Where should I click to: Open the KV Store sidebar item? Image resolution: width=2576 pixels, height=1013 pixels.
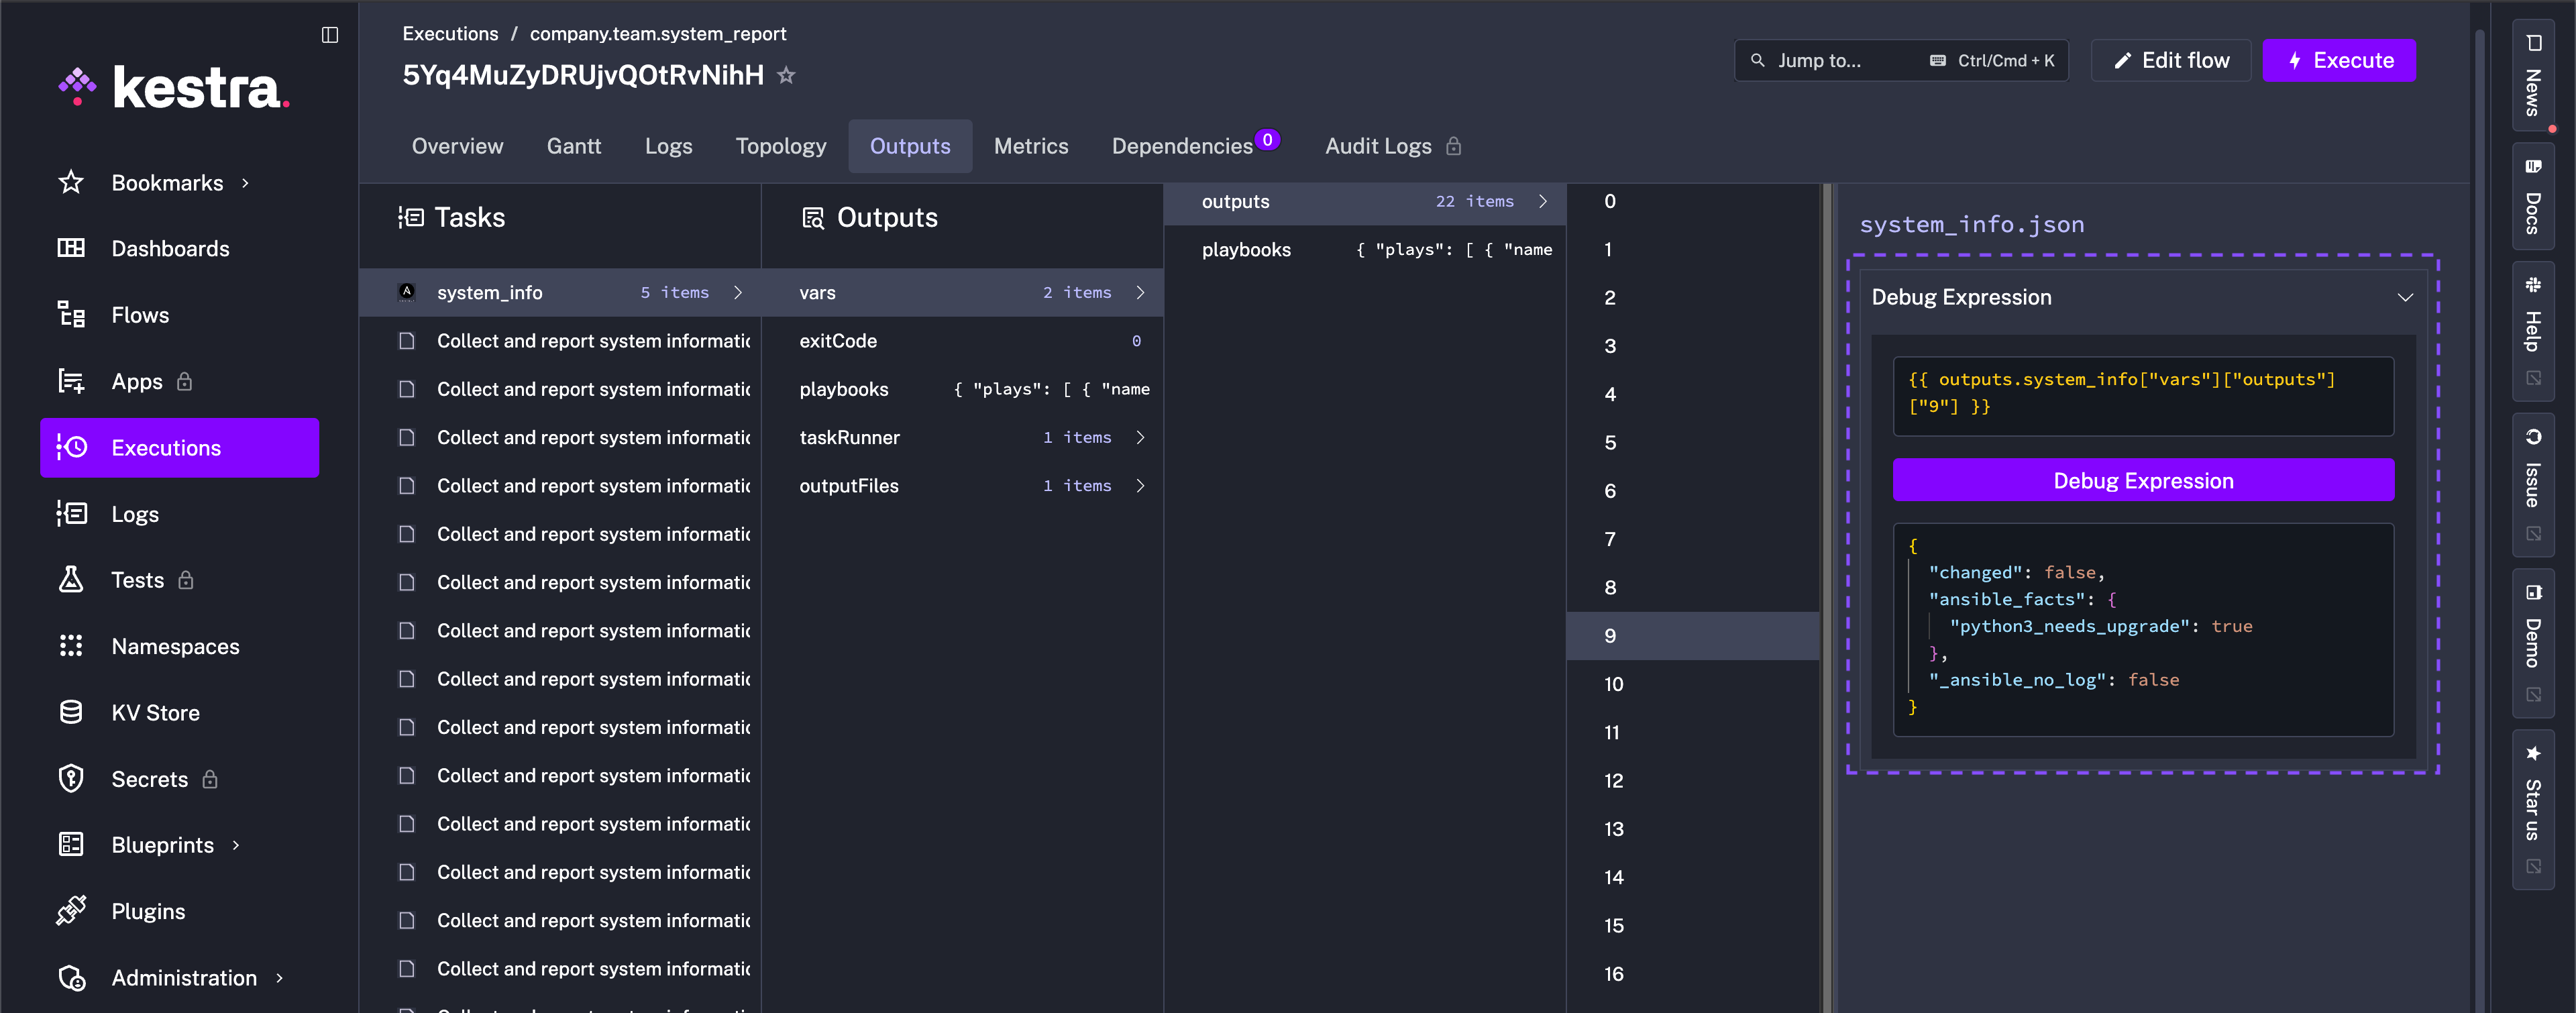tap(155, 712)
